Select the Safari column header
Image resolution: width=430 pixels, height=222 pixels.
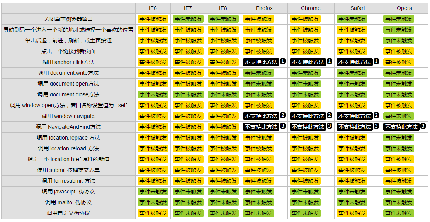pyautogui.click(x=358, y=8)
